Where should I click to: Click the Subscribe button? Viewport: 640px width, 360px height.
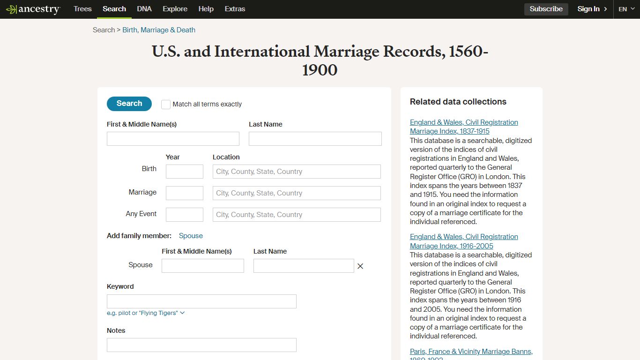pyautogui.click(x=546, y=9)
